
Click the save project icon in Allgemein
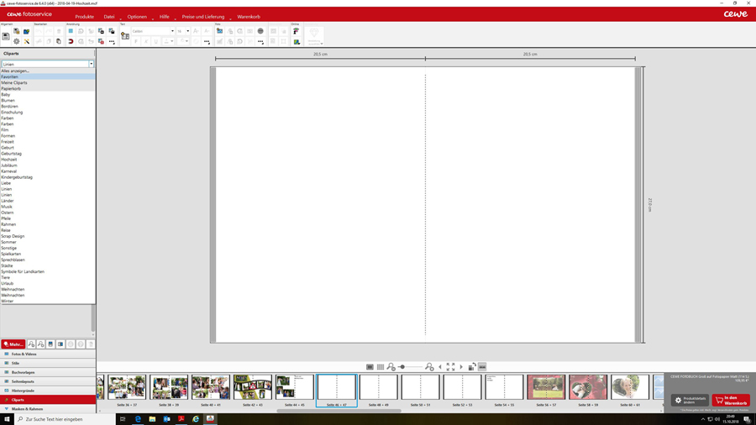coord(6,36)
